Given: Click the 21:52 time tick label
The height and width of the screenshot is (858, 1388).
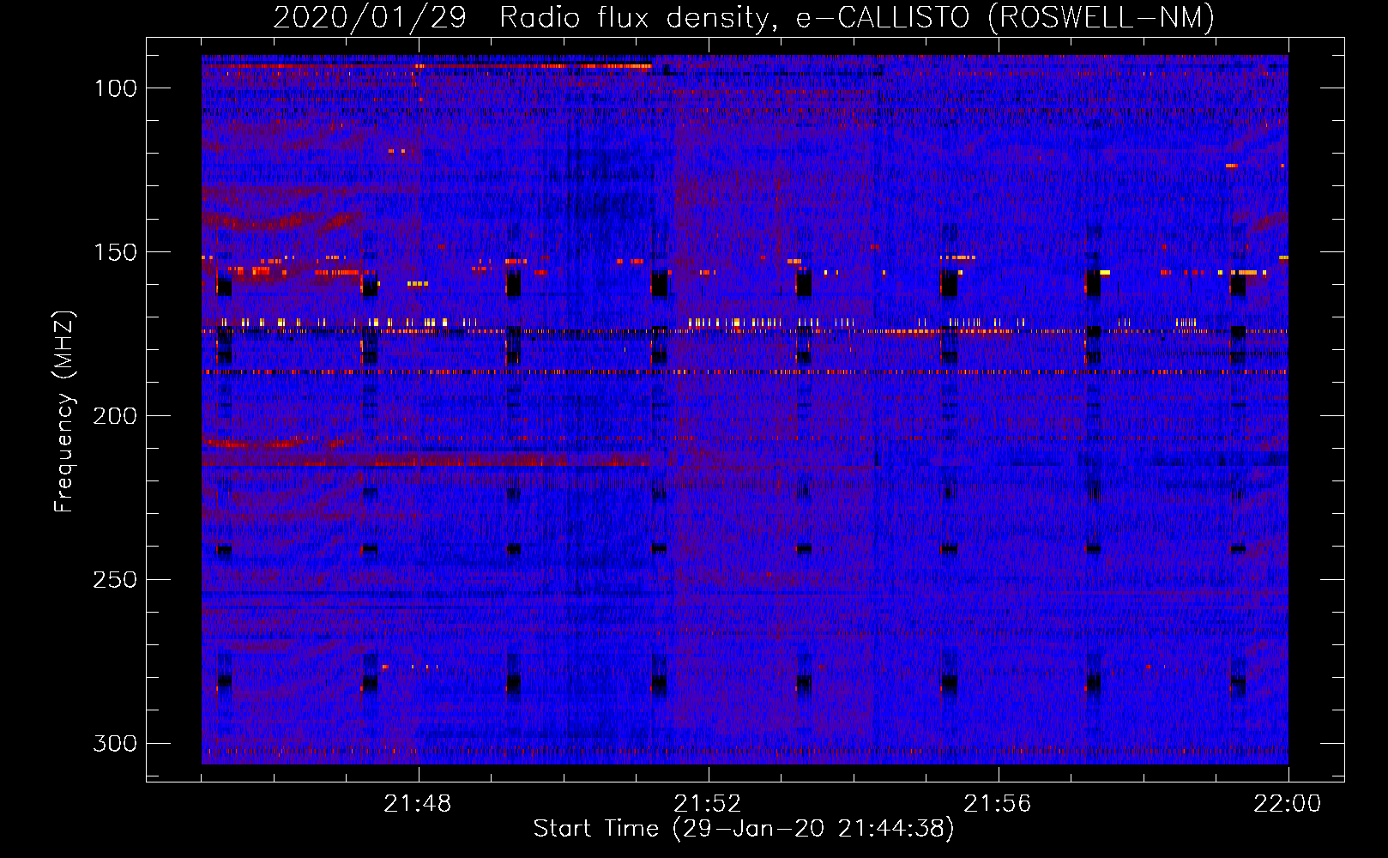Looking at the screenshot, I should (708, 804).
